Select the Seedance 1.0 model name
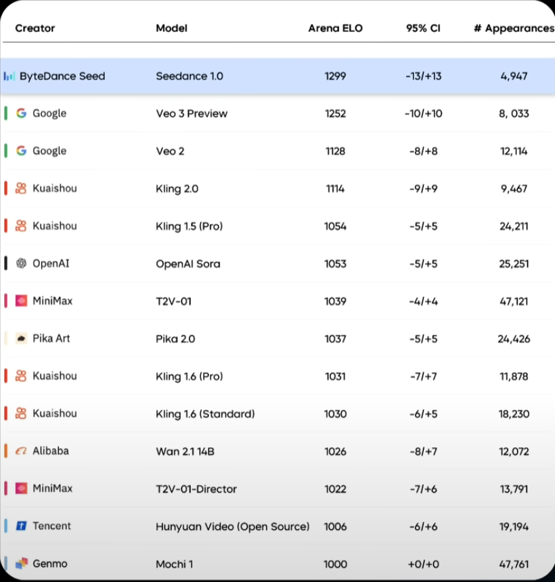Screen dimensions: 555x582 [190, 76]
